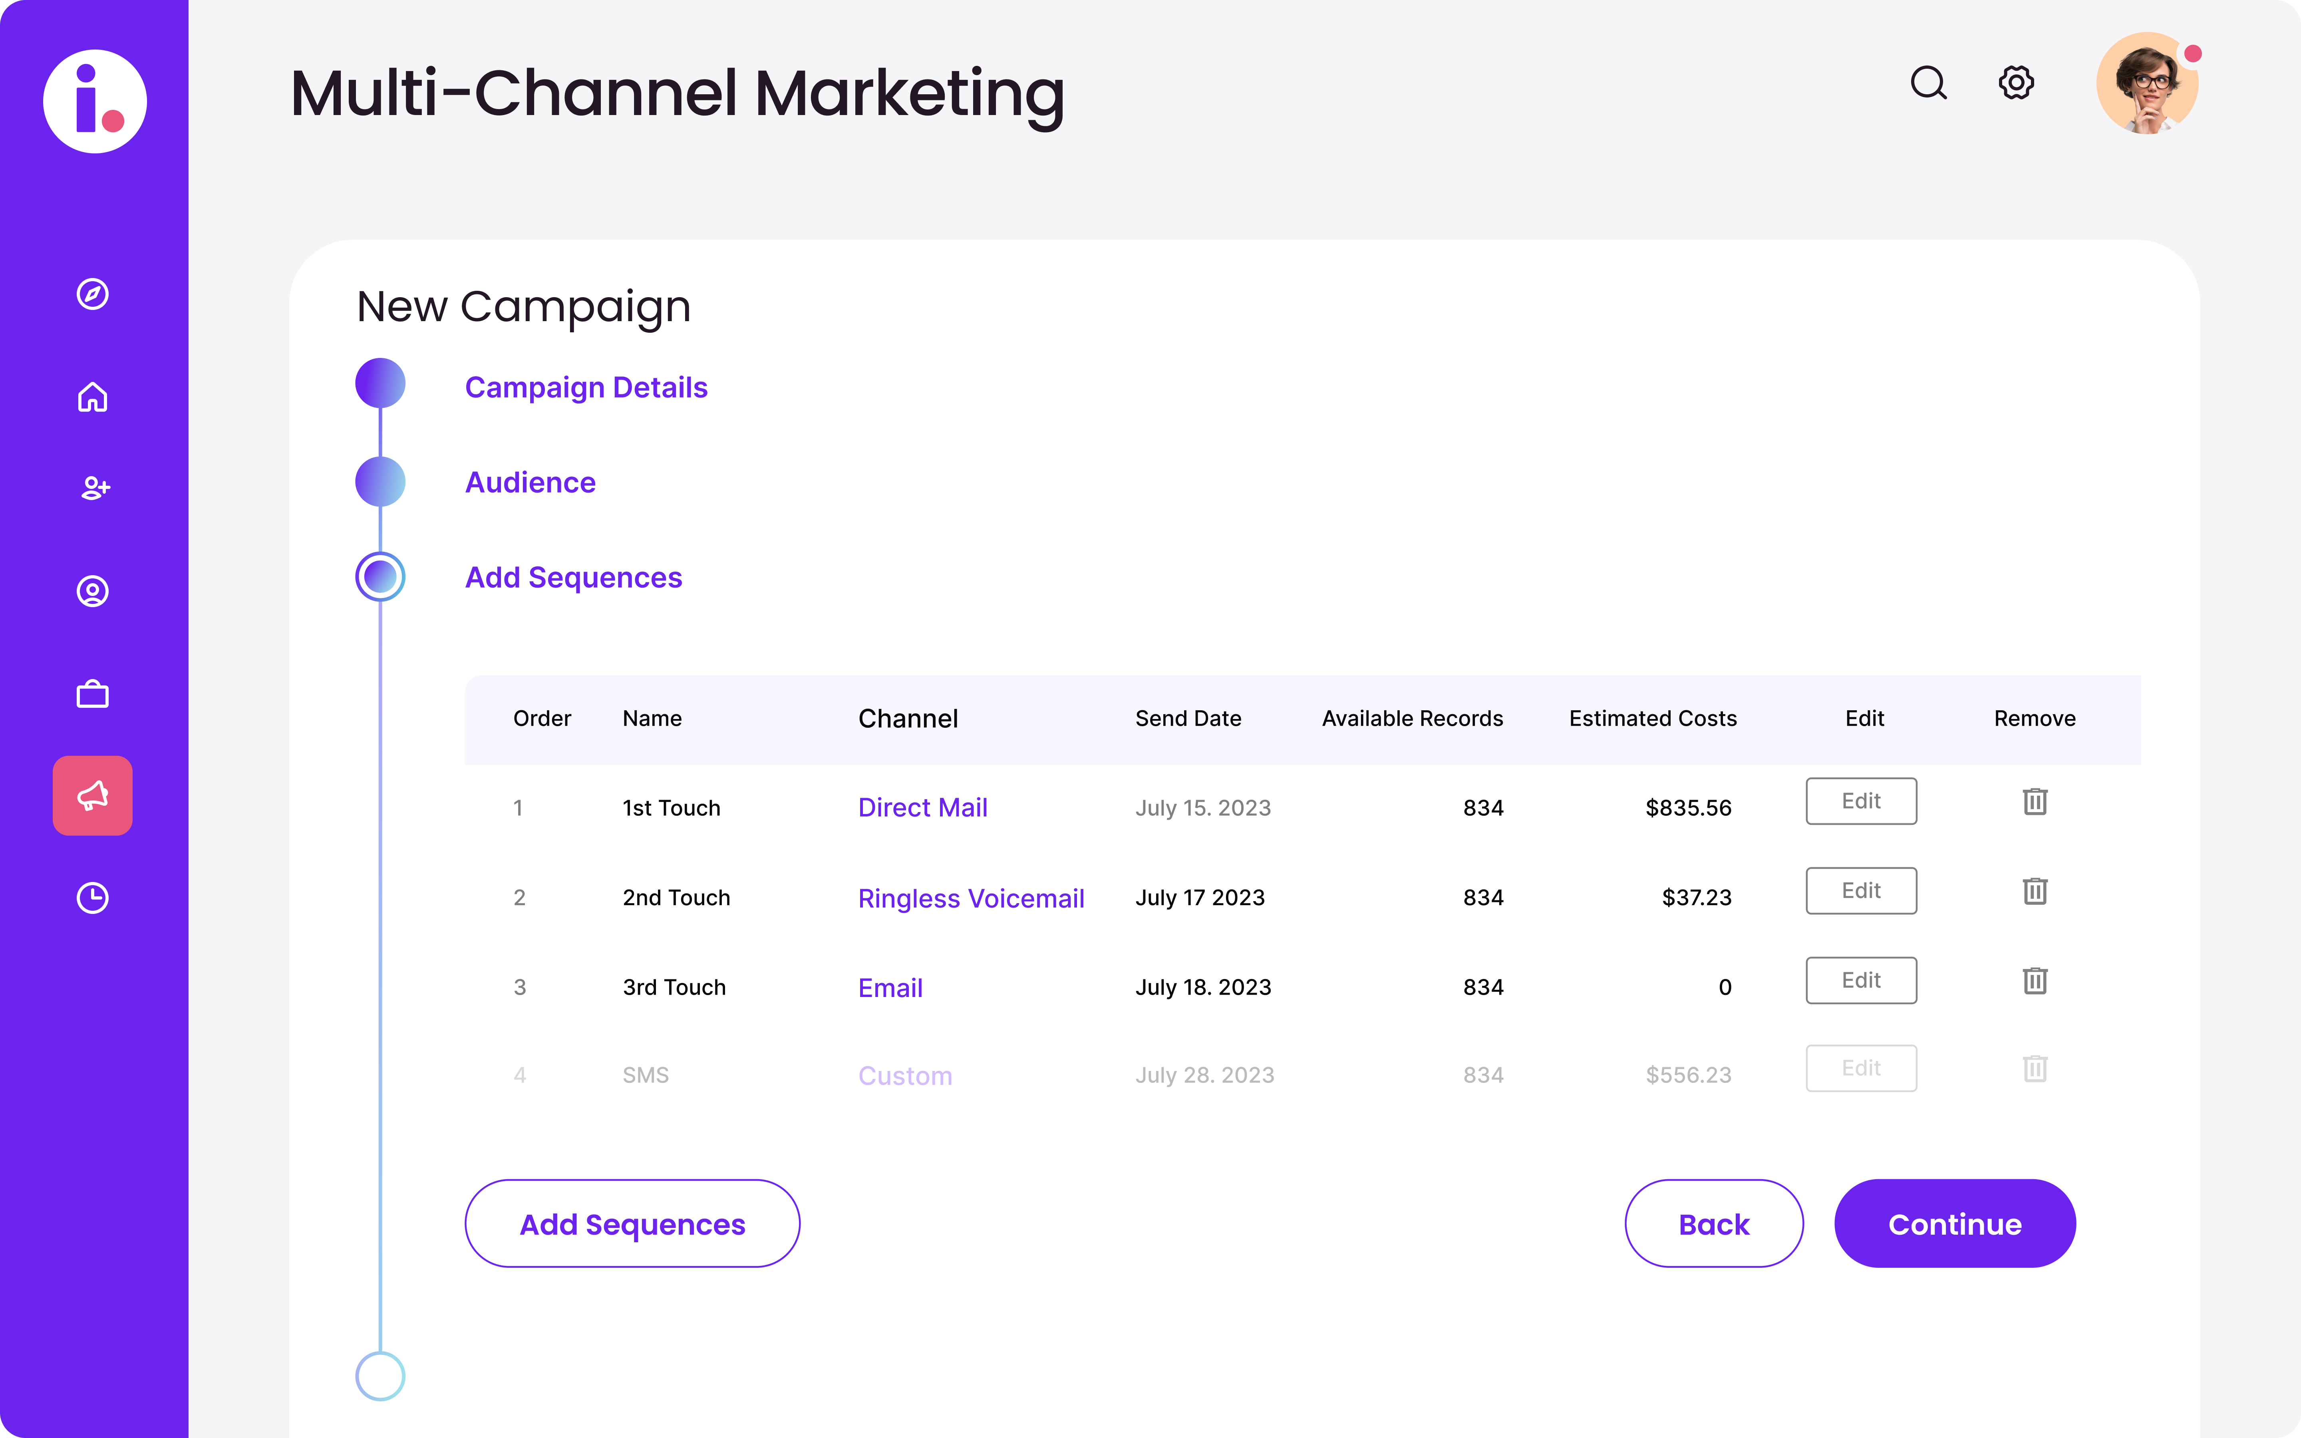Select the Add Sequences step circle

point(380,576)
